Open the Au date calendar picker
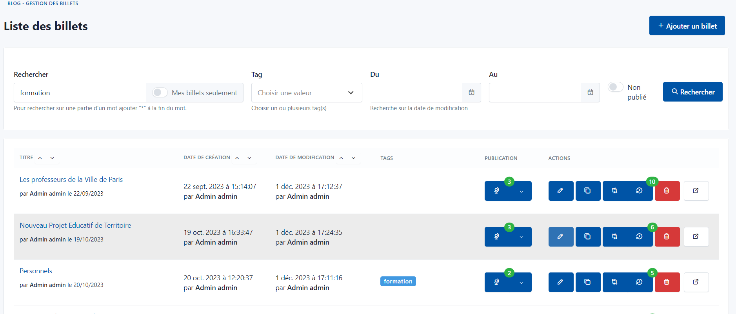The width and height of the screenshot is (736, 314). point(590,93)
